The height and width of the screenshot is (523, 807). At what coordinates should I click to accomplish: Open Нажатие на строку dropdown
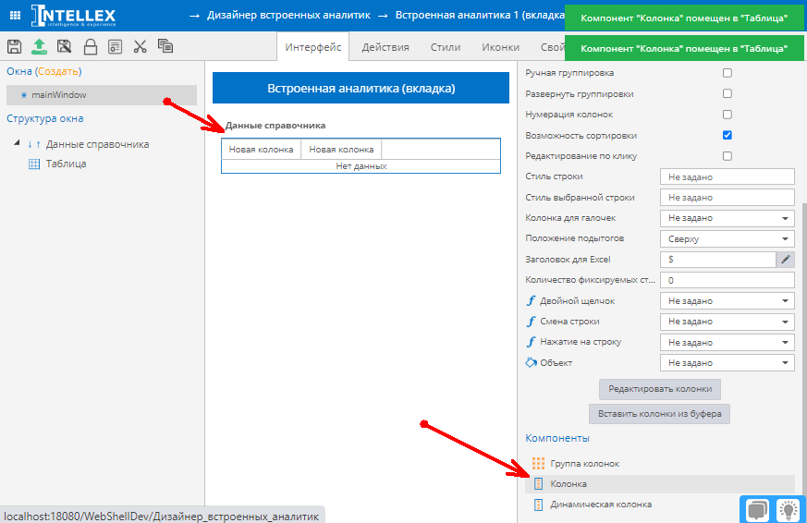pyautogui.click(x=728, y=342)
